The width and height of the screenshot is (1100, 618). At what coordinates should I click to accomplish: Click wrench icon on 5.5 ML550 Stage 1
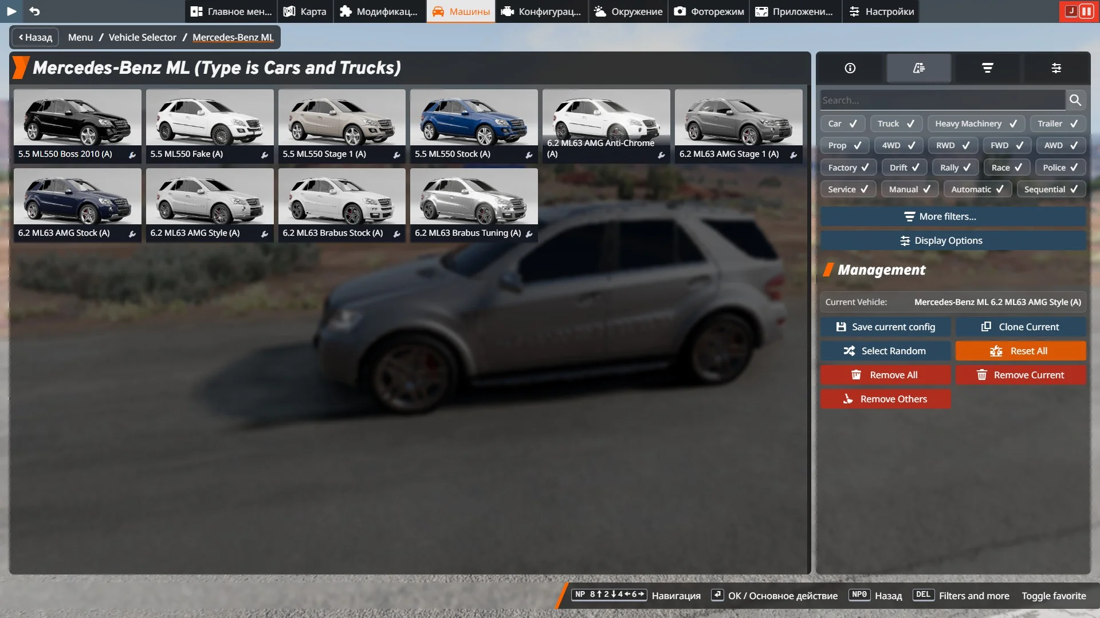tap(397, 155)
